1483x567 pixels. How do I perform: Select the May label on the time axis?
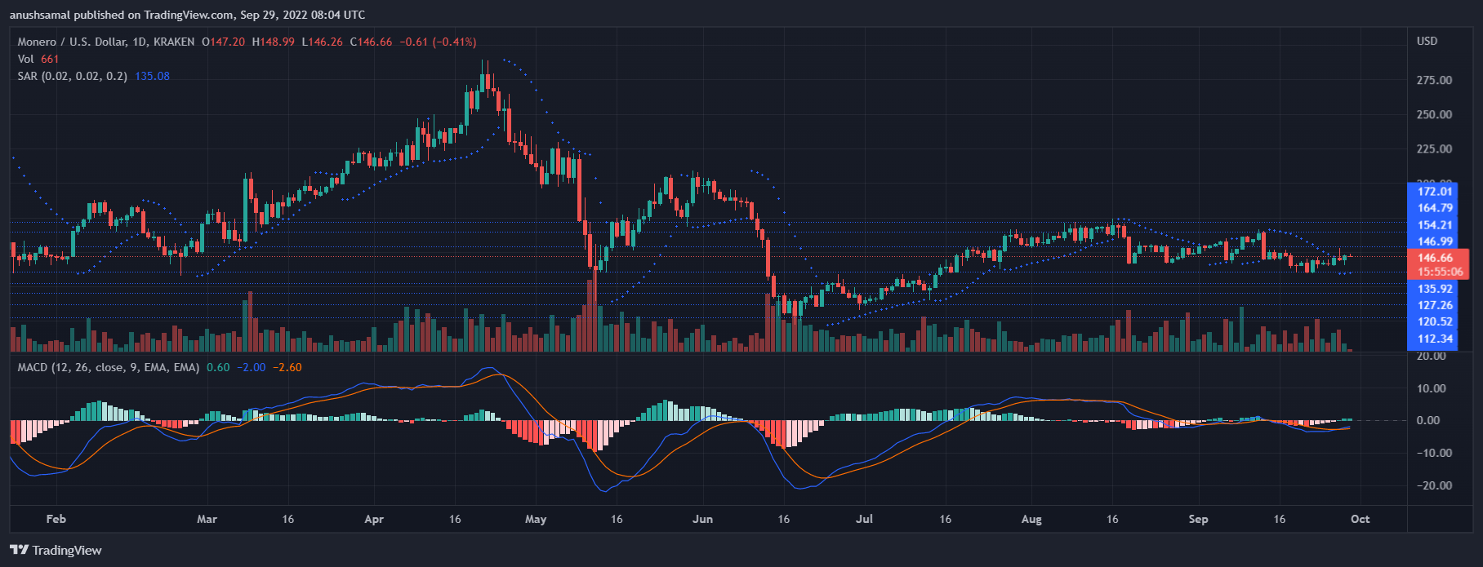coord(536,519)
